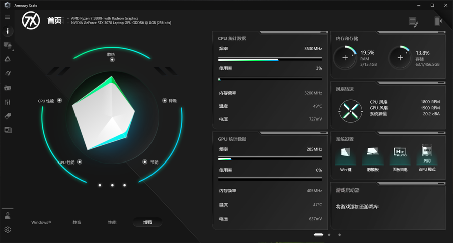Switch to Performance (性能) mode
The width and height of the screenshot is (453, 243).
coord(112,222)
